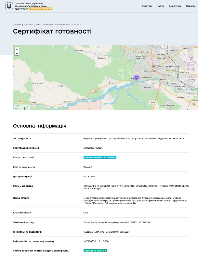198x258 pixels.
Task: Click the Клас наслідків field label
Action: 22,213
